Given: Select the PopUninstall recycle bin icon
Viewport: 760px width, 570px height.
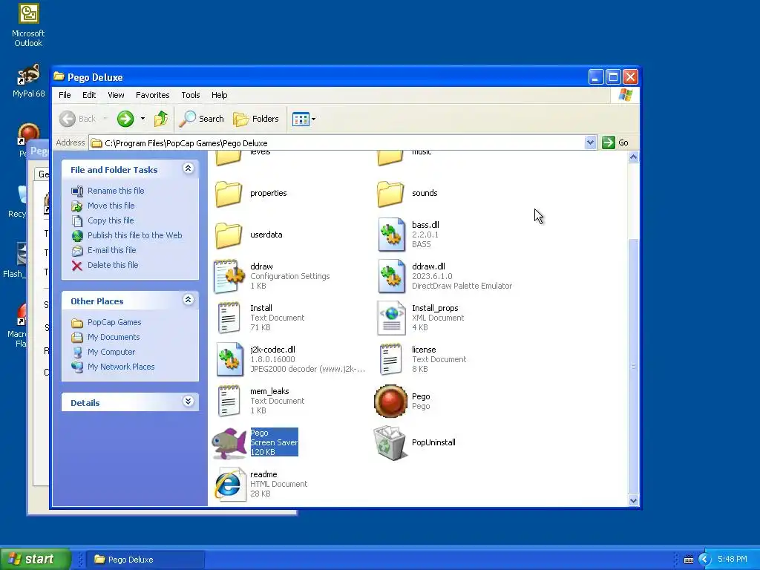Looking at the screenshot, I should (390, 443).
